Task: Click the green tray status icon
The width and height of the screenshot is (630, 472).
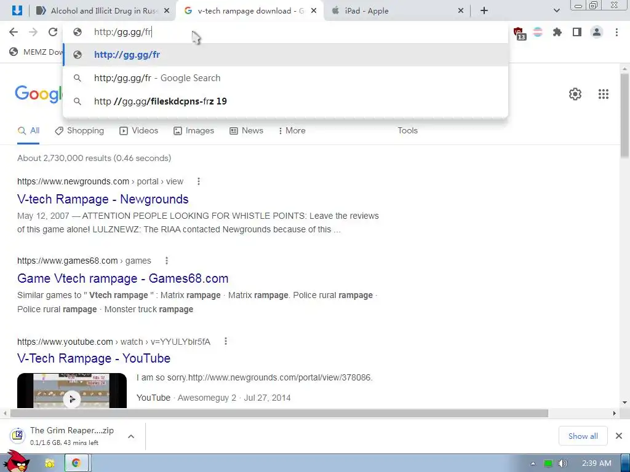Action: (548, 463)
